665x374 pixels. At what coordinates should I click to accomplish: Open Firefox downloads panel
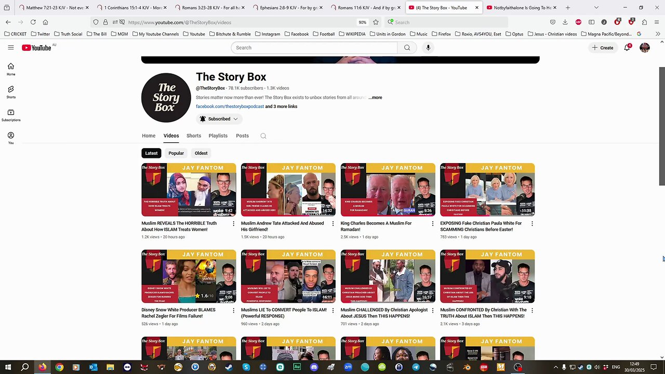(565, 22)
